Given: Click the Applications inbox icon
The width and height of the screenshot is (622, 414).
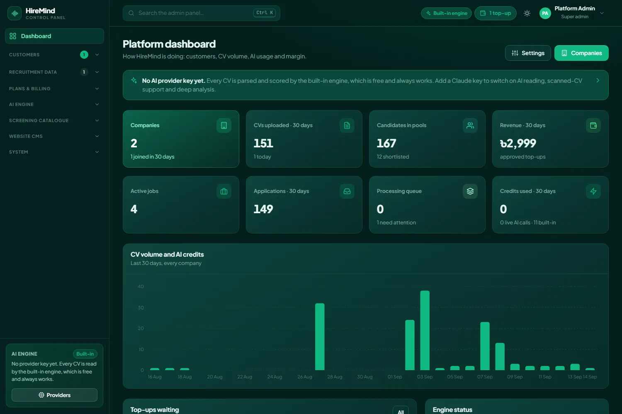Looking at the screenshot, I should 347,191.
